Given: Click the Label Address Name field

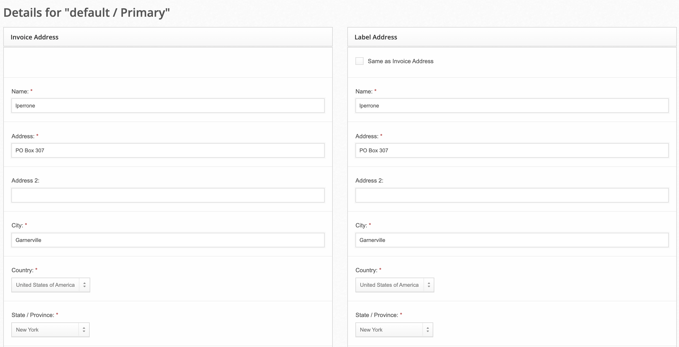Looking at the screenshot, I should point(512,106).
